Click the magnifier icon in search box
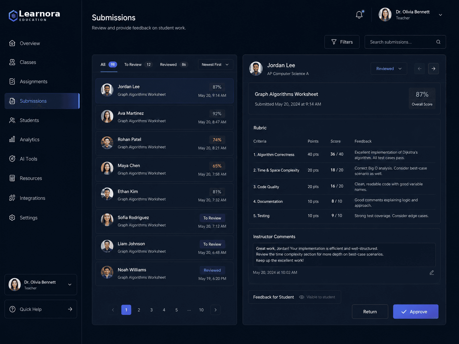This screenshot has width=459, height=344. 438,42
